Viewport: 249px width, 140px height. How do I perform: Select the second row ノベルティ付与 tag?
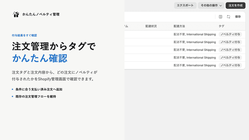230,42
